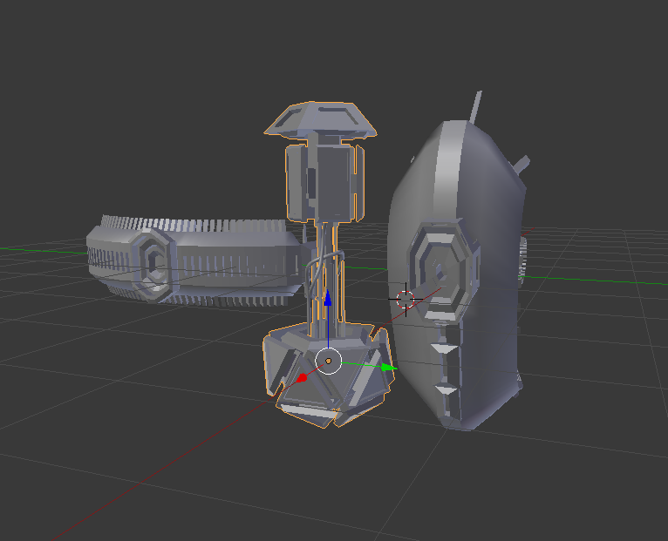Screen dimensions: 668x541
Task: Select the octagonal emblem on the upright shield
Action: (440, 271)
